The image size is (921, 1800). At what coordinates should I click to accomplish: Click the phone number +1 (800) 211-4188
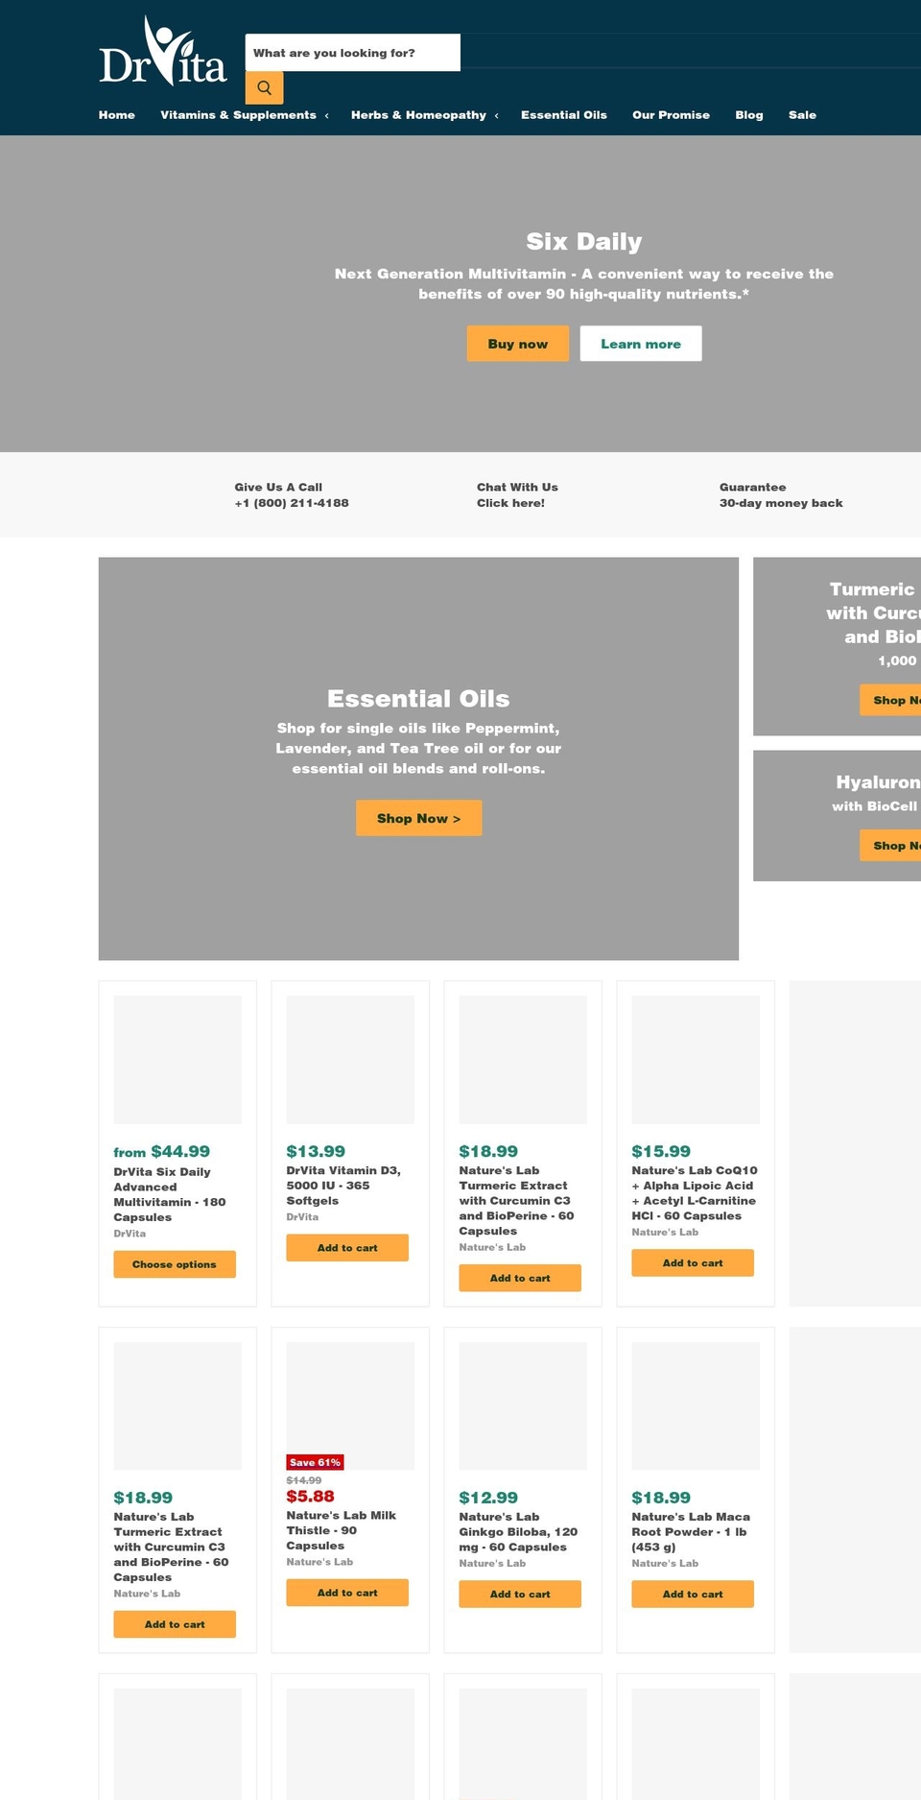(x=292, y=503)
